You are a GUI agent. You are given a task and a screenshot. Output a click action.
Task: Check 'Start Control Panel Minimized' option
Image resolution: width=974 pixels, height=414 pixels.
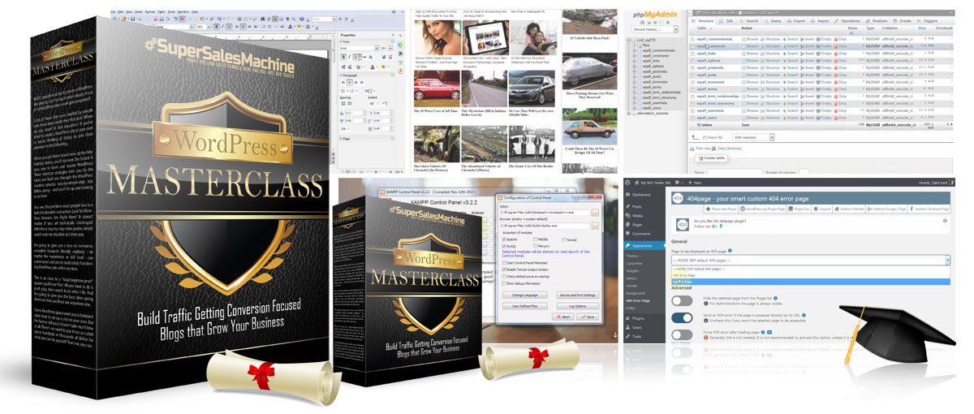(504, 263)
